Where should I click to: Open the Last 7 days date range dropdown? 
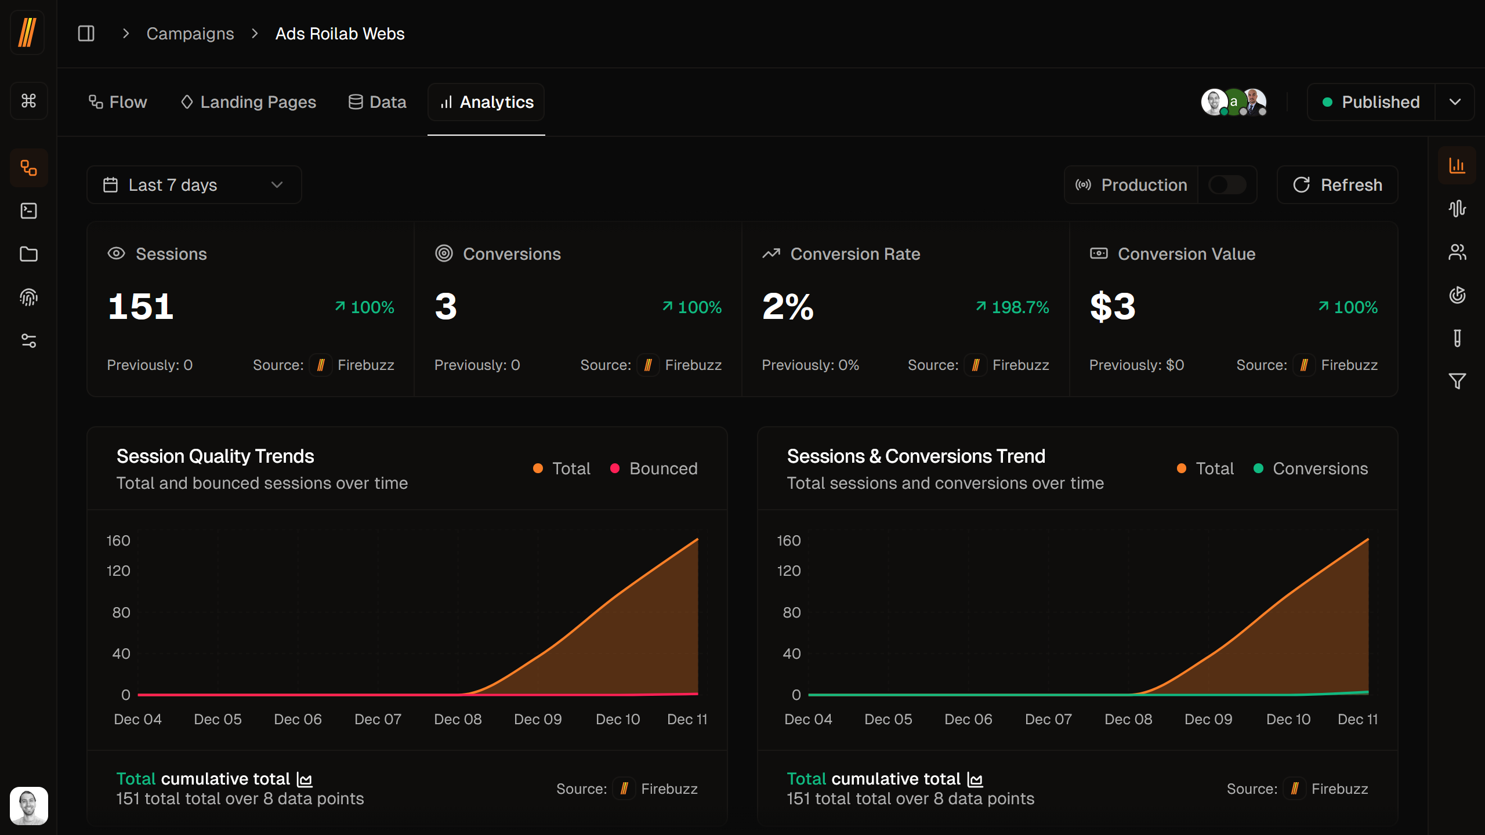(194, 184)
